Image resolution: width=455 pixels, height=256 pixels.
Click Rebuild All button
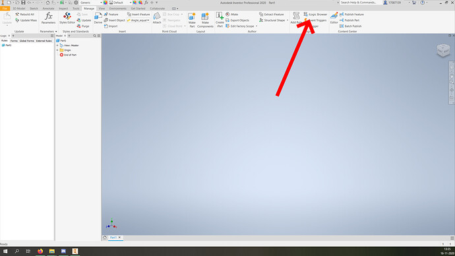click(x=25, y=15)
